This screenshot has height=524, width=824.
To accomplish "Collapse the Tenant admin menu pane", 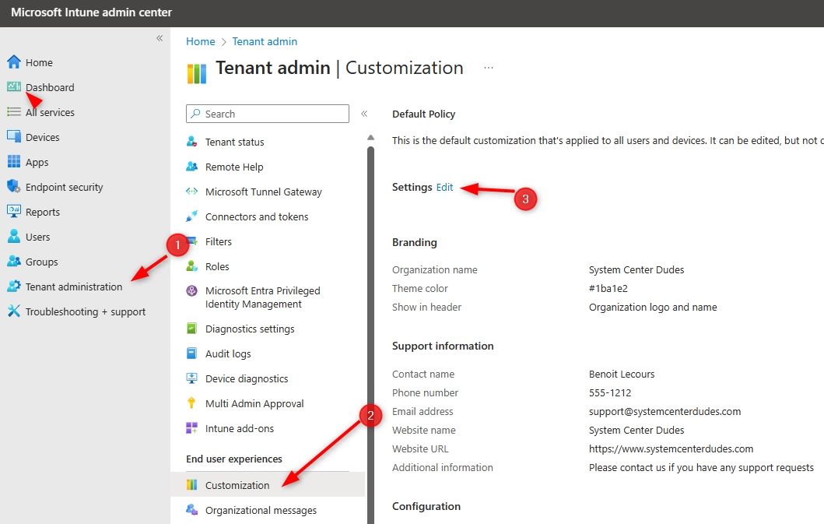I will (364, 113).
